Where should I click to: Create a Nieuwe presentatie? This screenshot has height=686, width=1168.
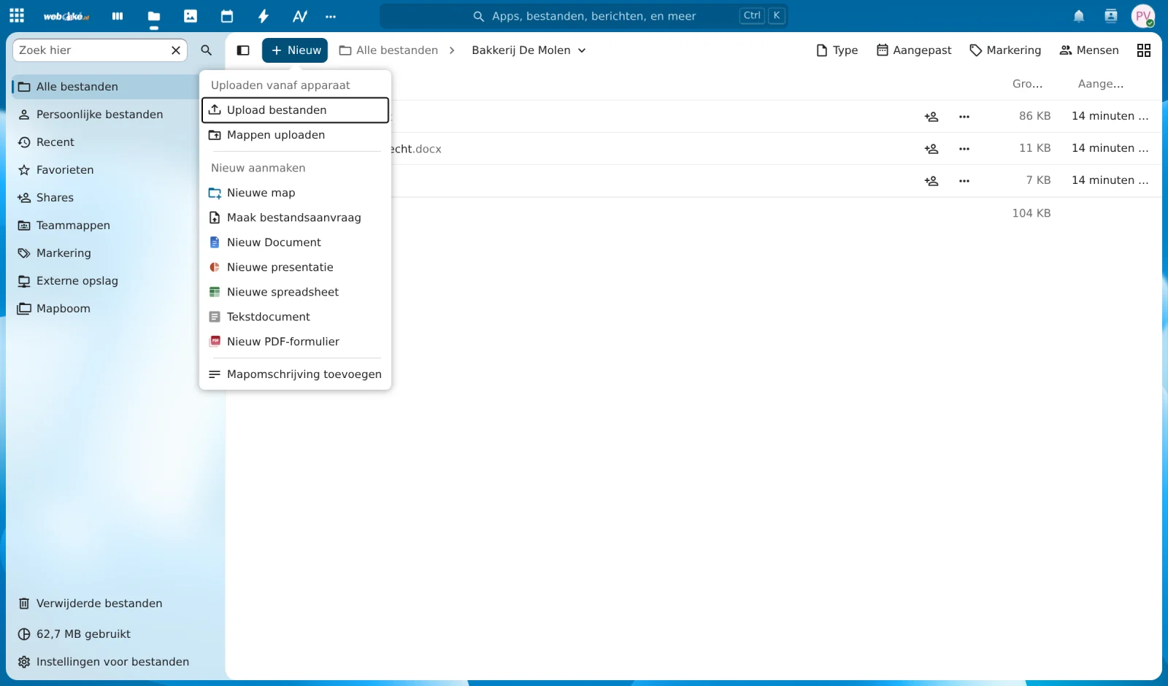[x=295, y=267]
